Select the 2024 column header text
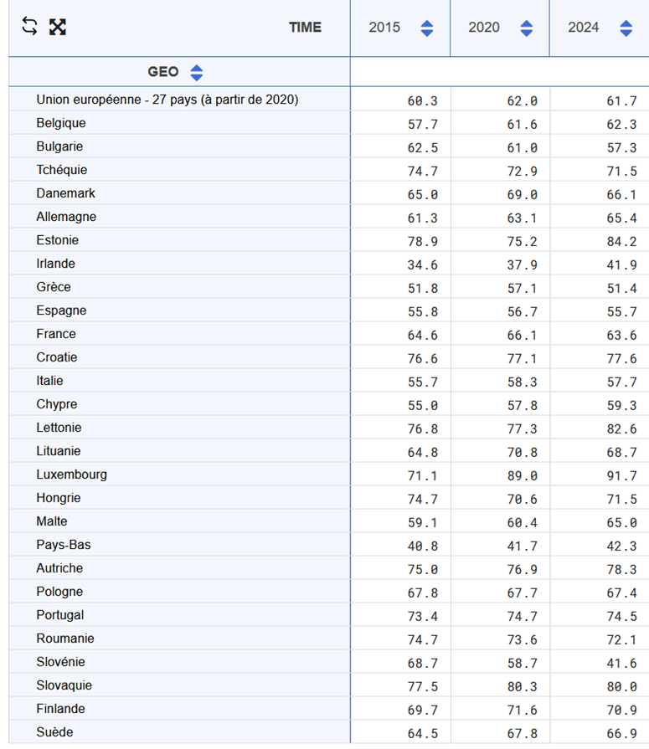649x749 pixels. 584,28
